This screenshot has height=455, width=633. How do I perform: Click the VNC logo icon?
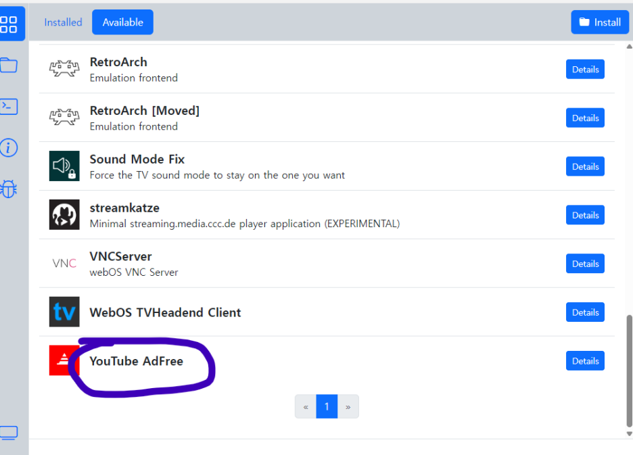point(64,263)
